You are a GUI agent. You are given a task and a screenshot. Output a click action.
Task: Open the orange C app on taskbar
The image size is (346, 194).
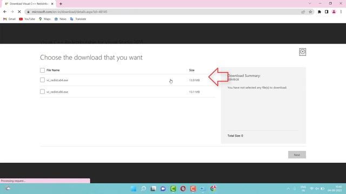pyautogui.click(x=193, y=189)
